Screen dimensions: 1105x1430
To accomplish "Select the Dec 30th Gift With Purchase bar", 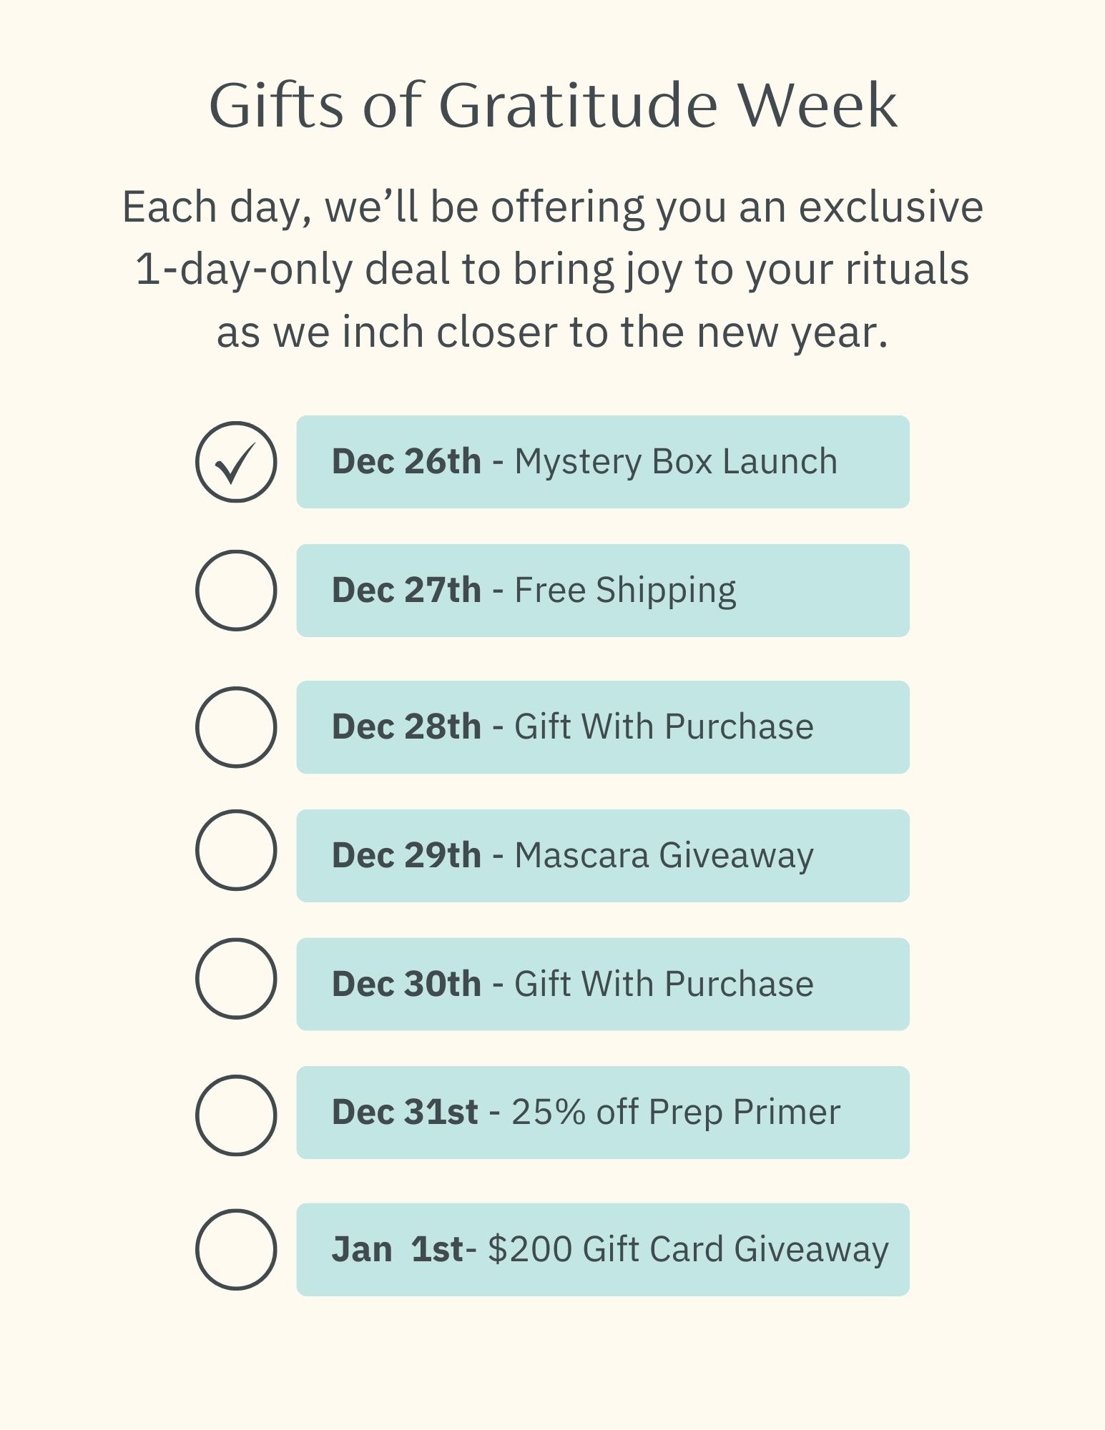I will (x=603, y=984).
